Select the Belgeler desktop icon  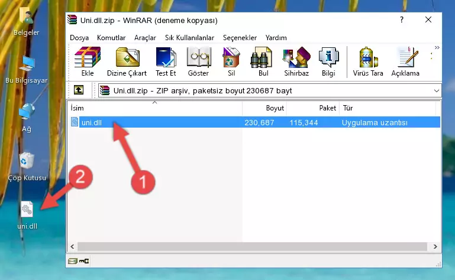click(x=27, y=22)
